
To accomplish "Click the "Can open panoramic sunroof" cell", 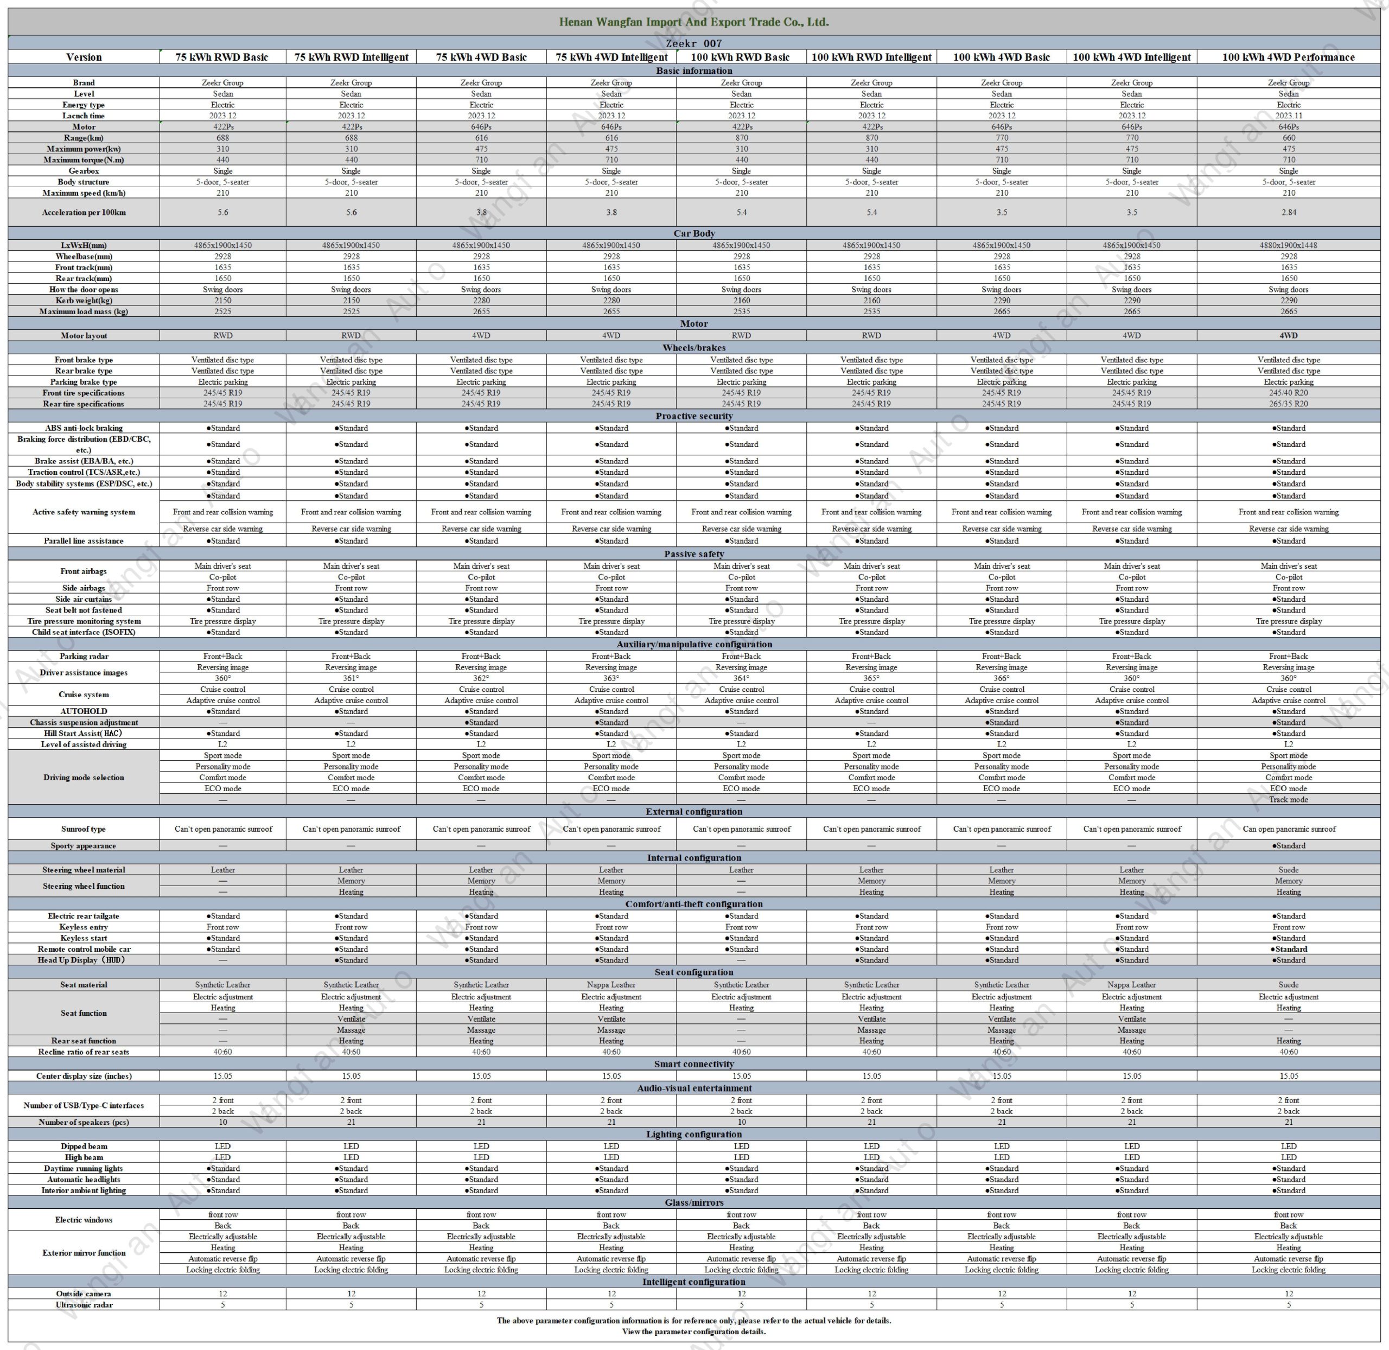I will (1288, 829).
